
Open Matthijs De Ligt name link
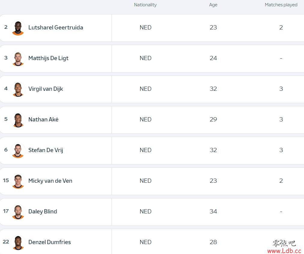pyautogui.click(x=48, y=58)
